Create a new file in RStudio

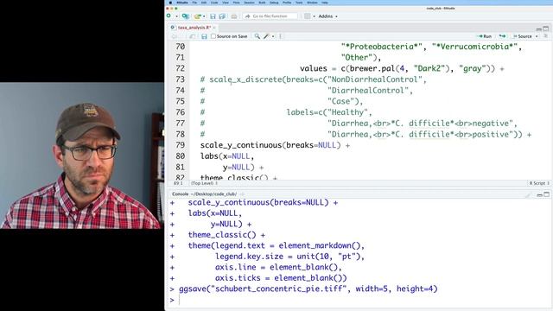tap(168, 16)
